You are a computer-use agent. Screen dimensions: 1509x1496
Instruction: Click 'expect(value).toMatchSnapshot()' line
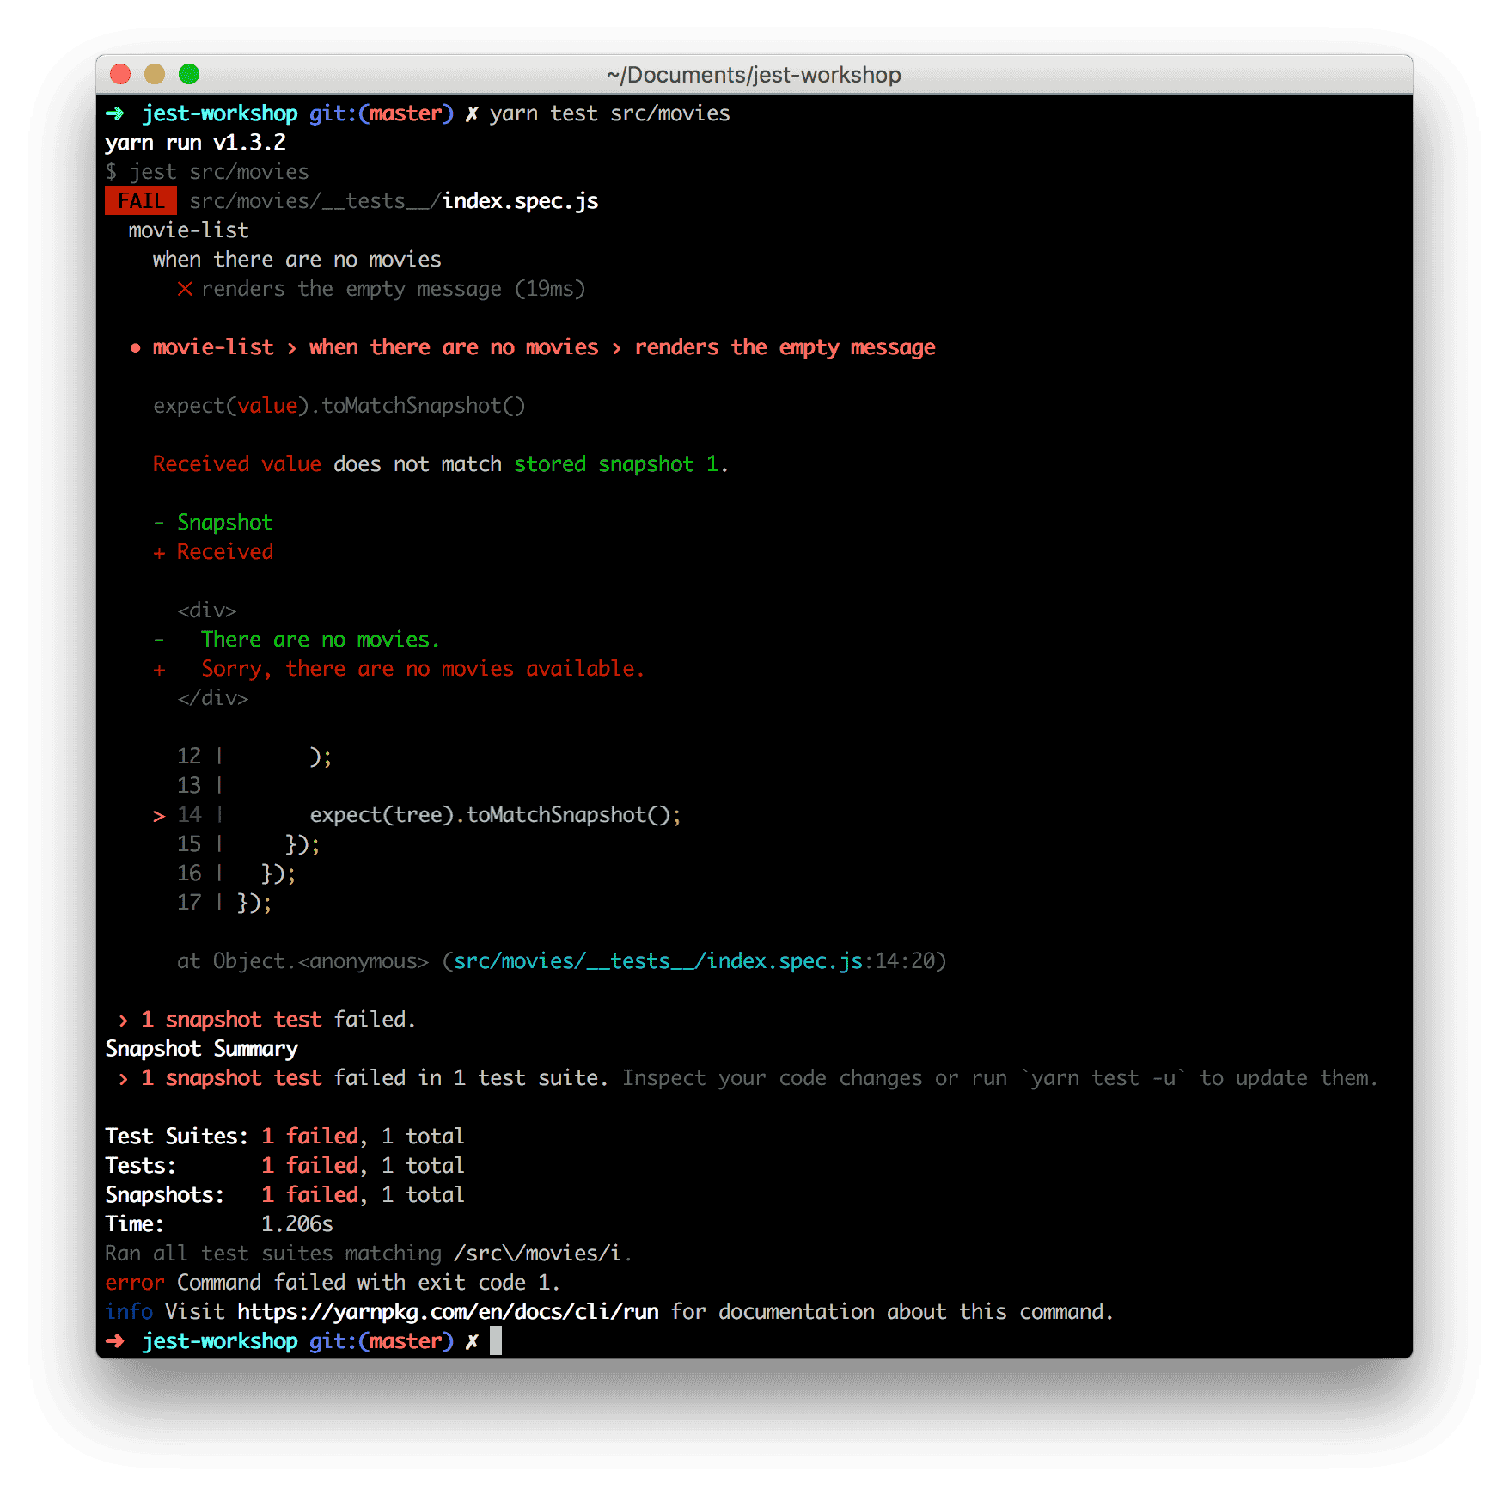point(339,406)
